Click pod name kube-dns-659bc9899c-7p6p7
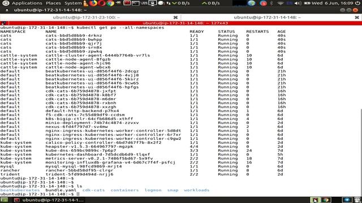The width and height of the screenshot is (362, 203). pyautogui.click(x=81, y=151)
